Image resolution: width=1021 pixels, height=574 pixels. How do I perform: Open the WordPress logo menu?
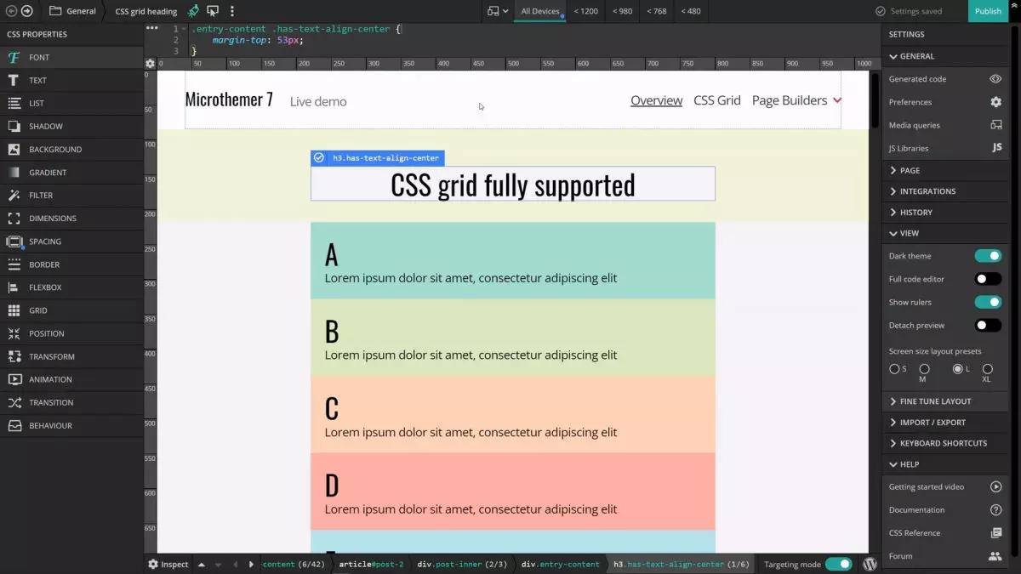870,564
